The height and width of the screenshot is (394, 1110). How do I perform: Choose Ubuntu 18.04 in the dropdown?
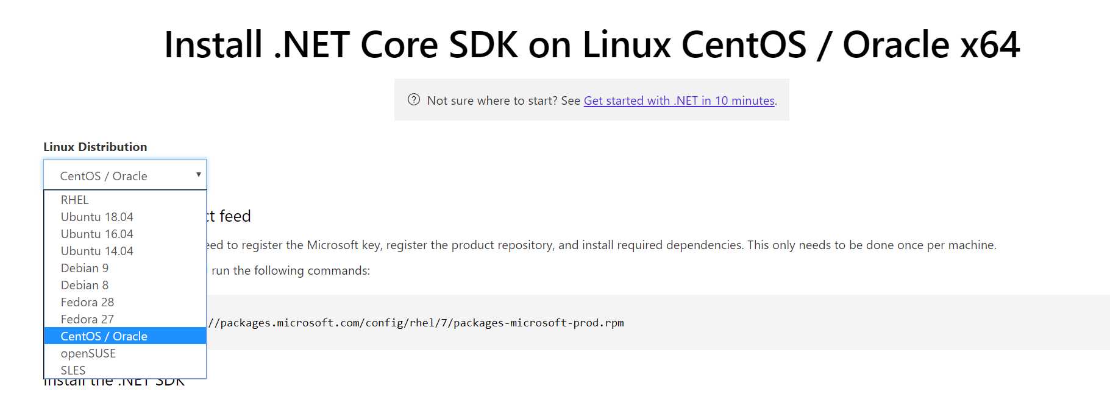click(97, 217)
